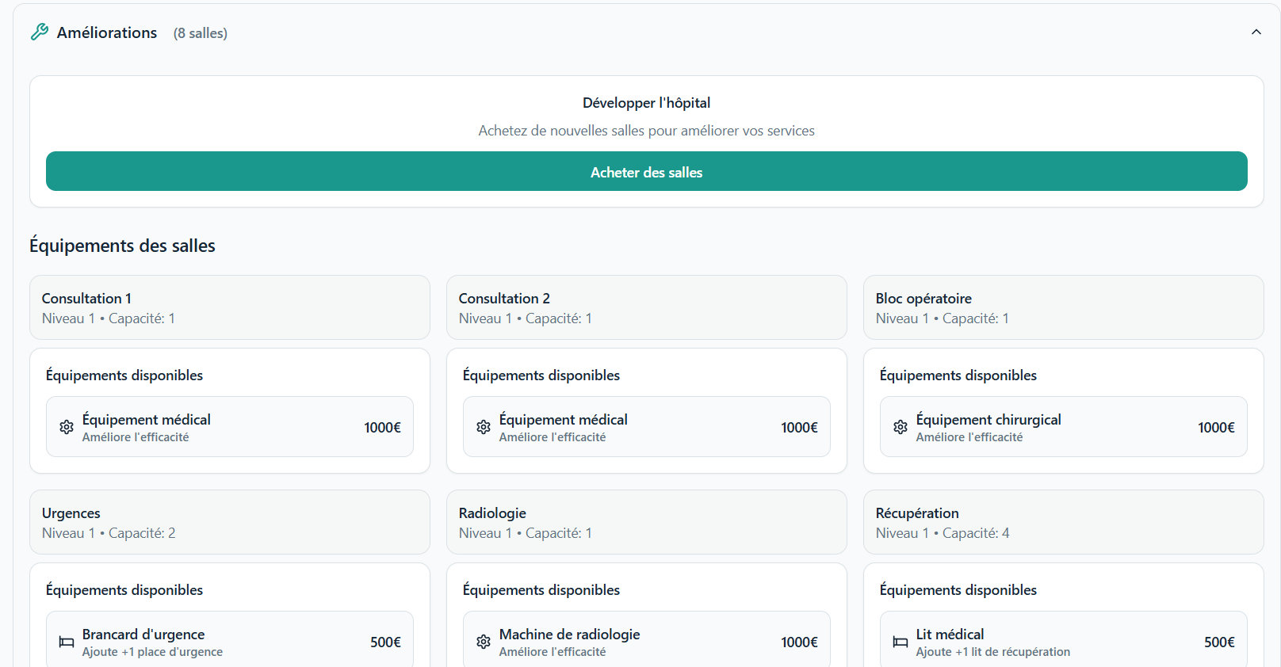Click gear icon for Consultation 1 equipment
The width and height of the screenshot is (1281, 667).
pyautogui.click(x=67, y=427)
